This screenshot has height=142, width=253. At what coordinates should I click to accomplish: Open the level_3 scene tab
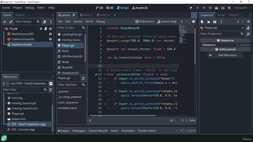[86, 15]
